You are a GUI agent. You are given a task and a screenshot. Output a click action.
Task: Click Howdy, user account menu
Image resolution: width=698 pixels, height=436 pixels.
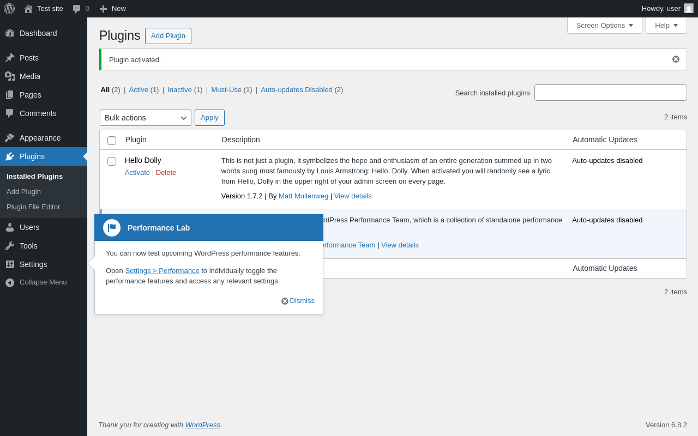(x=667, y=9)
